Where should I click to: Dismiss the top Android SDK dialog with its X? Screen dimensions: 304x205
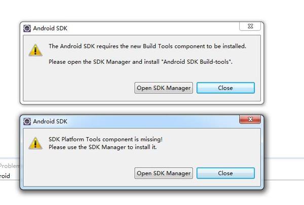click(250, 26)
